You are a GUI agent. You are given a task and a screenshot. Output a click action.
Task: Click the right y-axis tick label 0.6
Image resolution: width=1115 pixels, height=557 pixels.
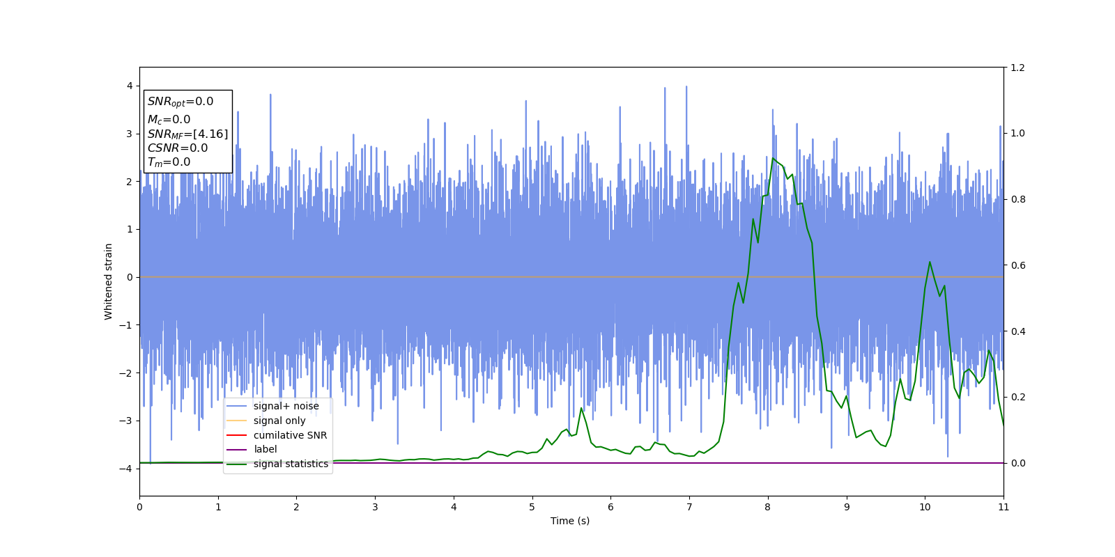tap(1018, 265)
